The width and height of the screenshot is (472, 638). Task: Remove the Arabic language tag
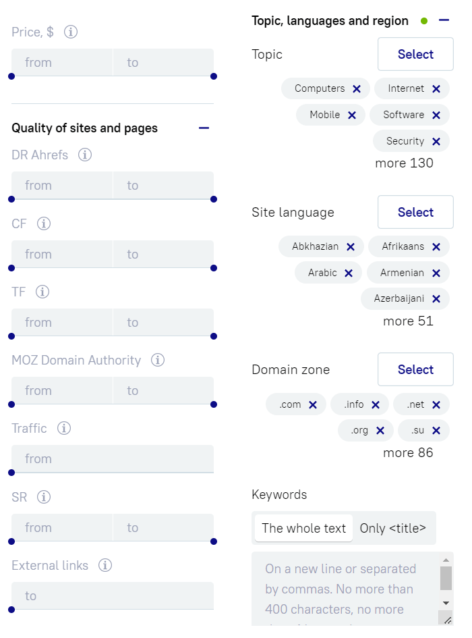tap(349, 273)
